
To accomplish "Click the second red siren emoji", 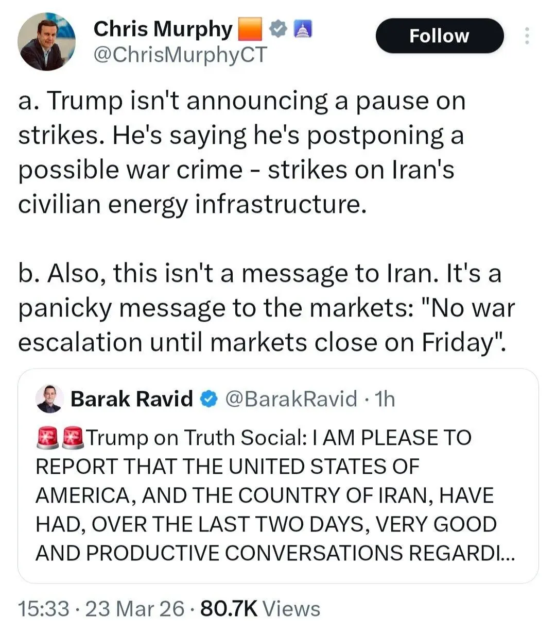I will click(73, 438).
